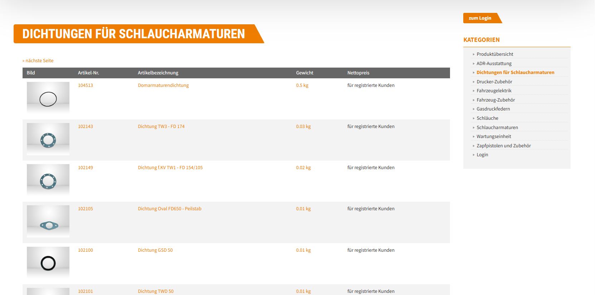Open Produktübersicht in the categories menu

tap(494, 54)
